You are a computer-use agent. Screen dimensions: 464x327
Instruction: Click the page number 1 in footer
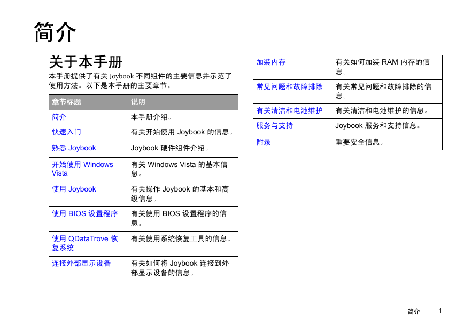click(x=440, y=311)
